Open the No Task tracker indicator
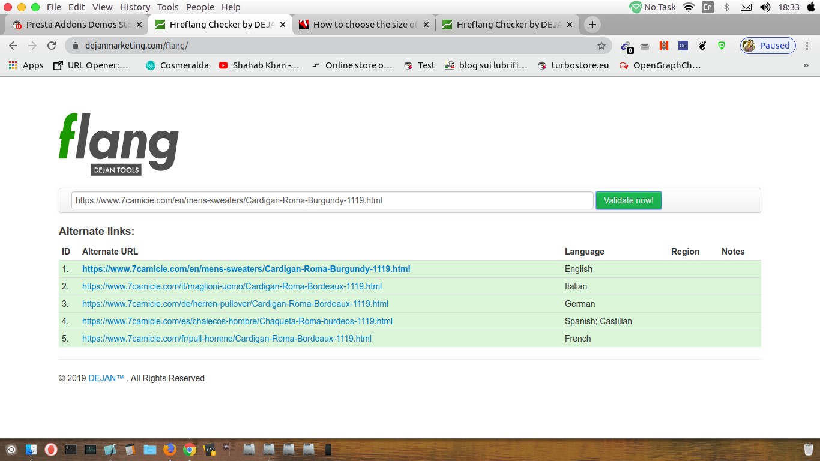 tap(653, 7)
